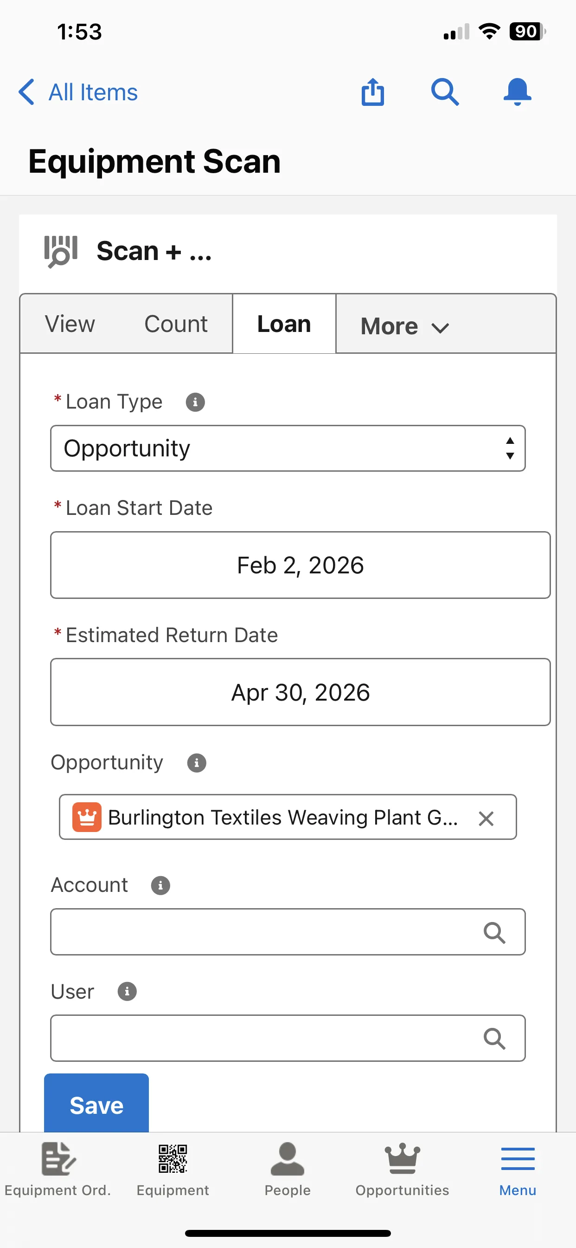This screenshot has height=1248, width=576.
Task: Open the bottom Menu navigation
Action: point(518,1170)
